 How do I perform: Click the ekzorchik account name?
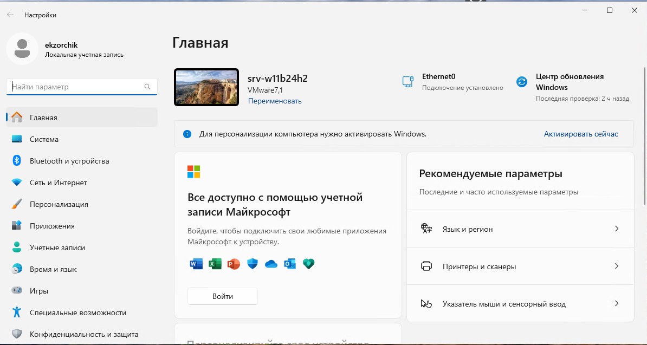coord(61,45)
